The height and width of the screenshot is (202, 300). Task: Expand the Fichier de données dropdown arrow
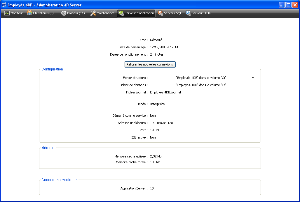(253, 85)
